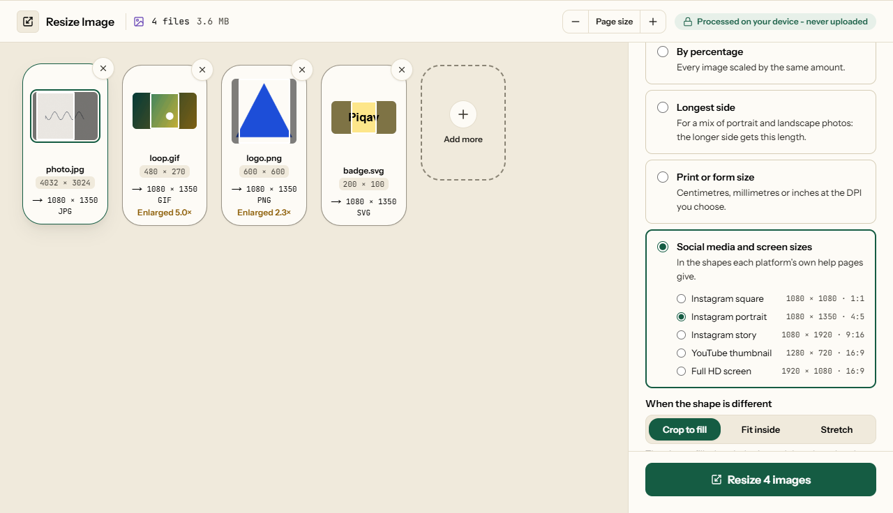Select the logo.png triangle thumbnail

(264, 111)
